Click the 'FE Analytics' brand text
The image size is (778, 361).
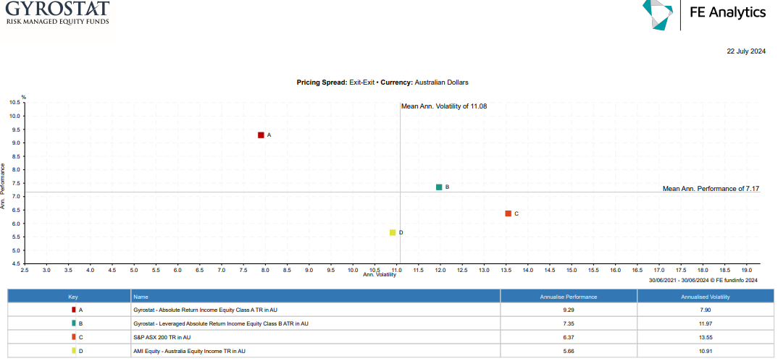pos(728,12)
